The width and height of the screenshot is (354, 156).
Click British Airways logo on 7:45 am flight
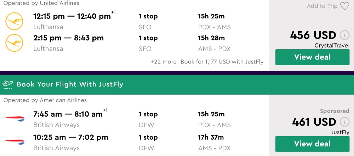pos(14,119)
